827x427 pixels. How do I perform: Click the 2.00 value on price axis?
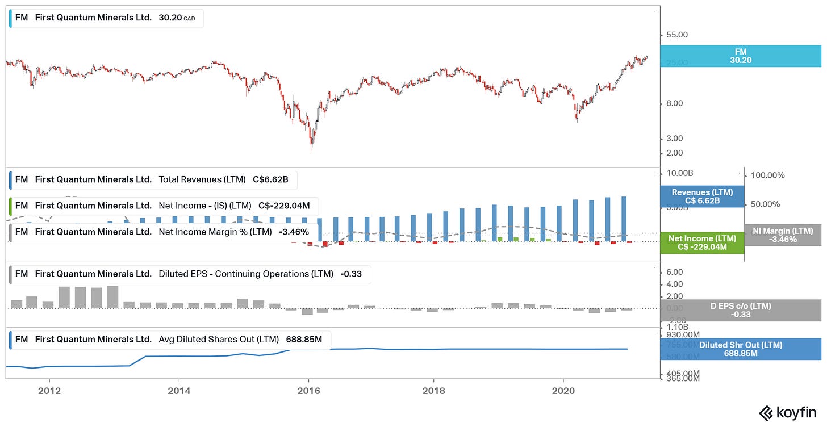coord(675,153)
